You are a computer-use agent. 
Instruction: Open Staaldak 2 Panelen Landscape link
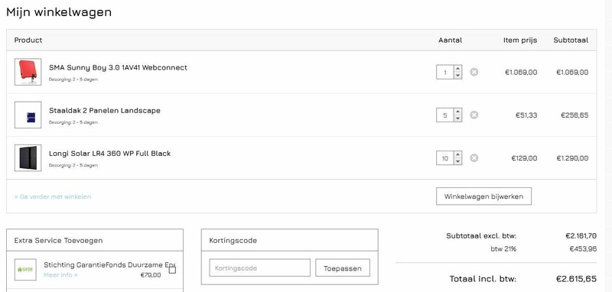[x=105, y=110]
